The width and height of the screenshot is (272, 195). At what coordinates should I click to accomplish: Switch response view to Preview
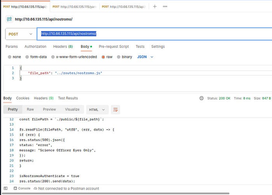[49, 110]
